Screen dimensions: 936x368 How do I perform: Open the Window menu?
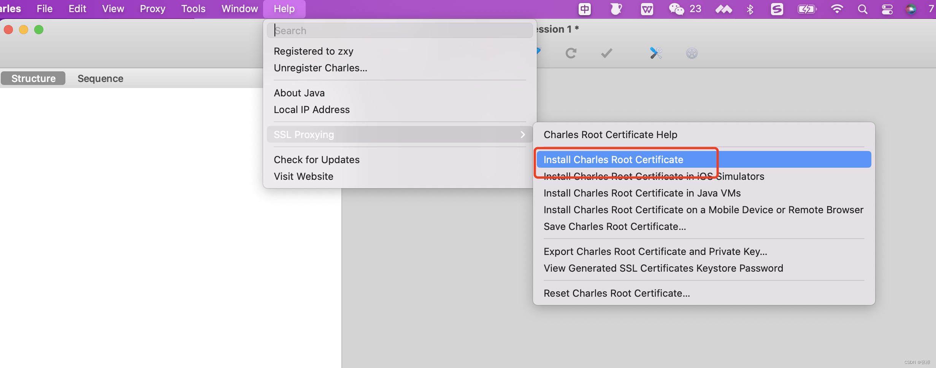pyautogui.click(x=240, y=9)
